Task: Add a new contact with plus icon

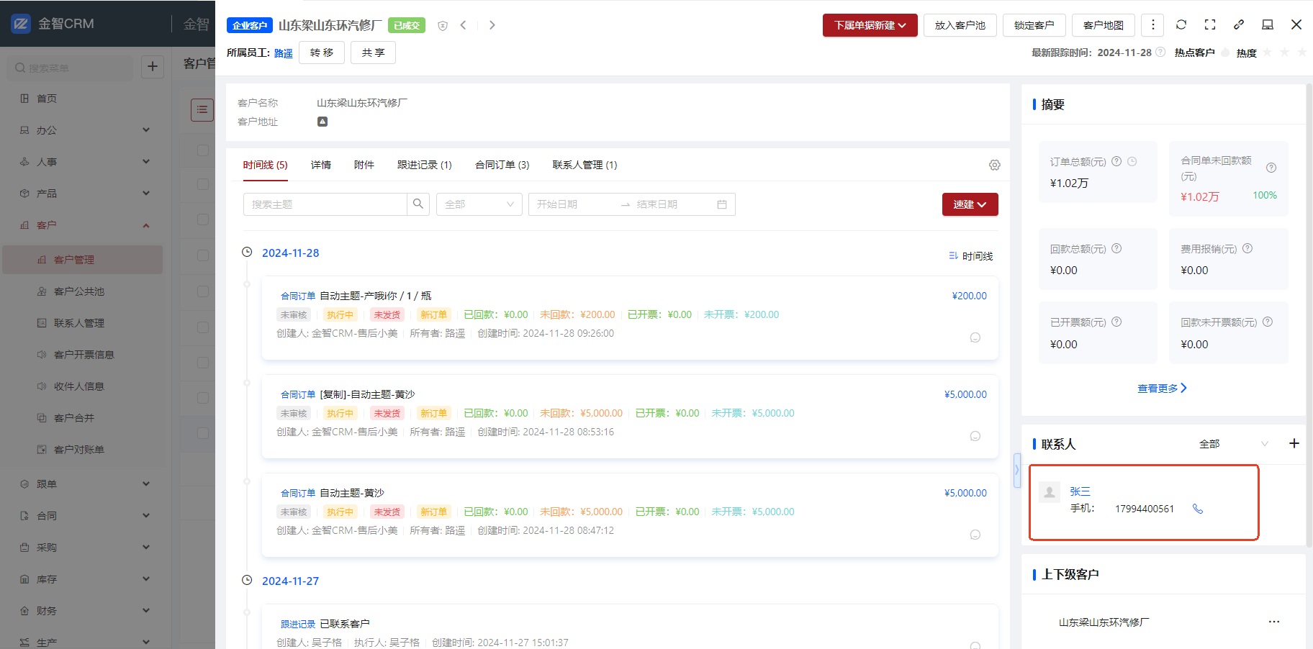Action: point(1294,443)
